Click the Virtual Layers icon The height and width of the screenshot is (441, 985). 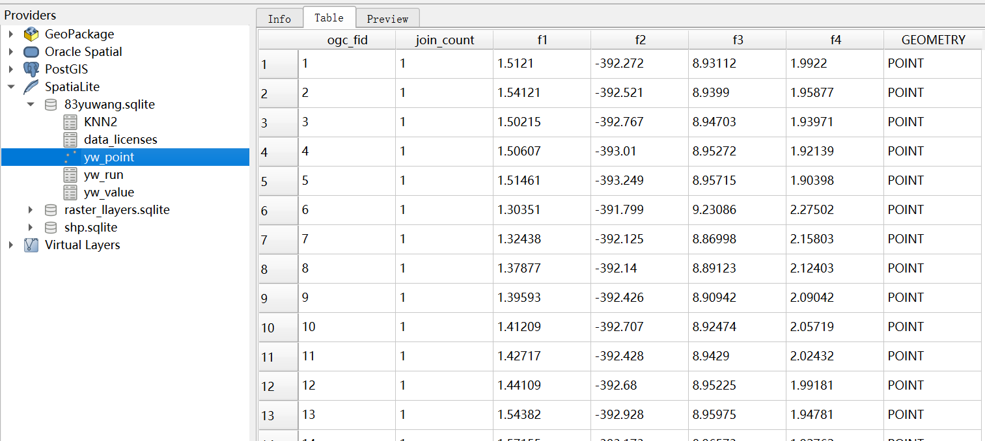[x=31, y=245]
